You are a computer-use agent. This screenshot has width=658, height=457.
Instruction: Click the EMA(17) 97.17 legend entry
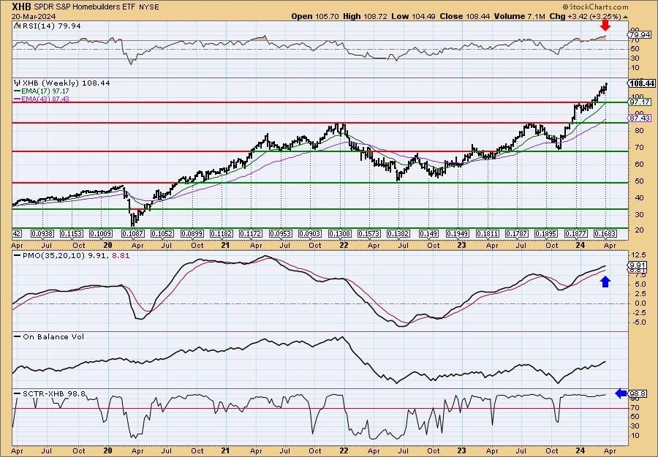tap(42, 91)
